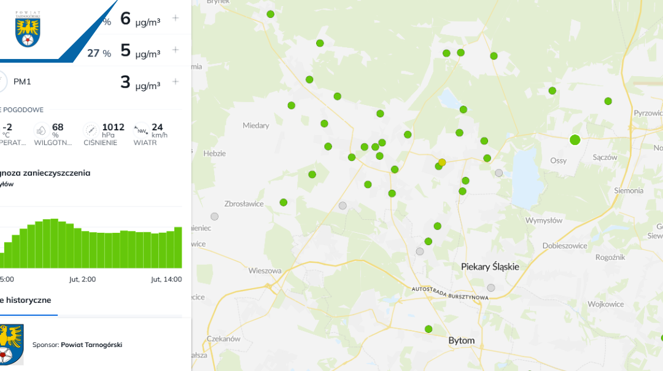Viewport: 663px width, 371px height.
Task: Click the gray sensor marker near Zbrosławice
Action: click(x=214, y=216)
